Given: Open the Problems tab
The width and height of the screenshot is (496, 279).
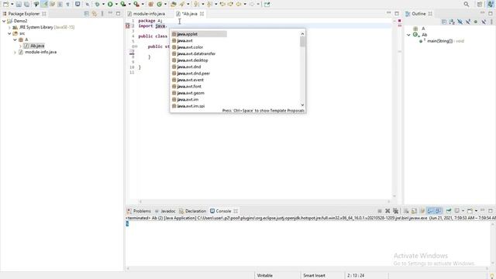Looking at the screenshot, I should (139, 211).
